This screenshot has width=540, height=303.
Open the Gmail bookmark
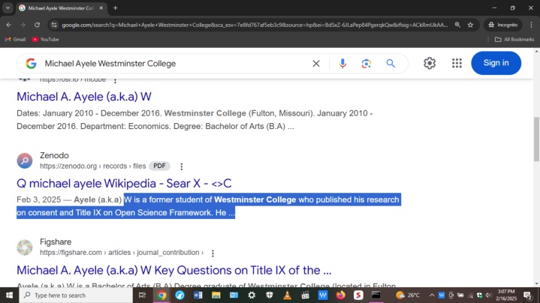16,40
